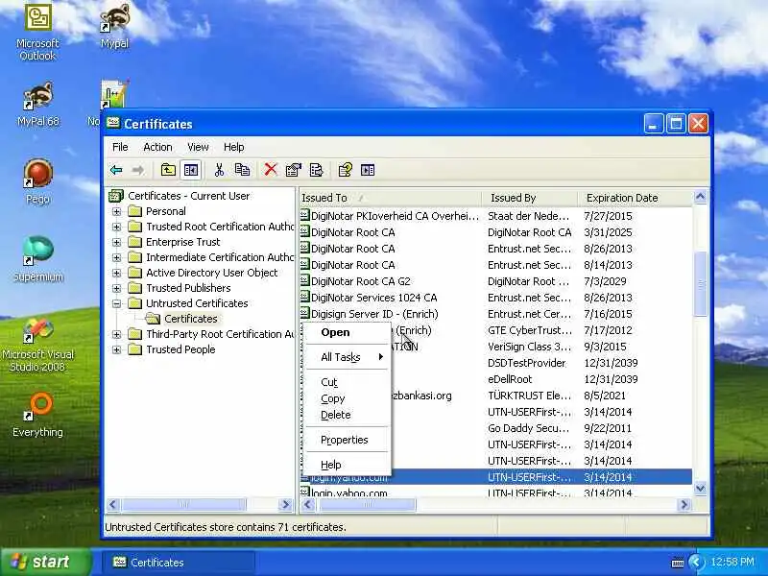Click the eDellRoot issuer cell
The width and height of the screenshot is (768, 576).
point(510,379)
